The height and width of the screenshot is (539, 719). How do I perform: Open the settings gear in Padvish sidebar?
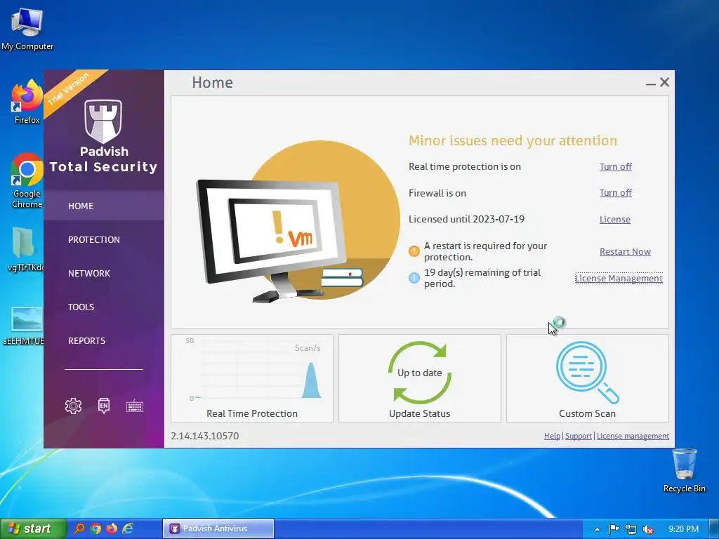(73, 406)
